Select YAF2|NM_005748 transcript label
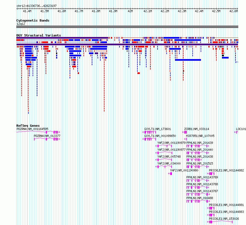This screenshot has height=225, width=246. tap(169, 157)
